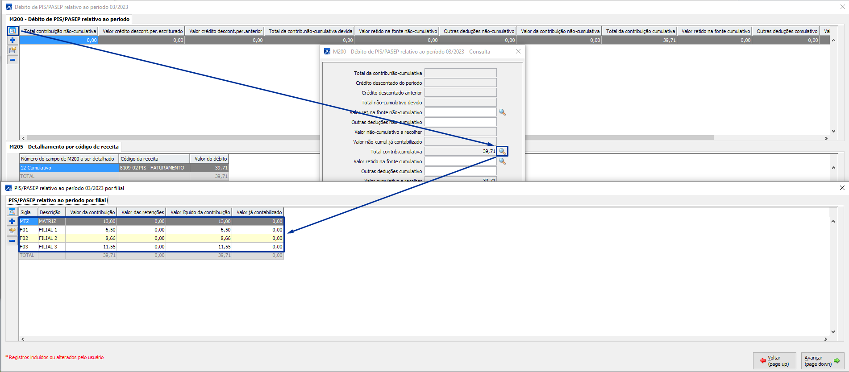Viewport: 849px width, 372px height.
Task: Click the Crédito descontado do período field
Action: tap(461, 83)
